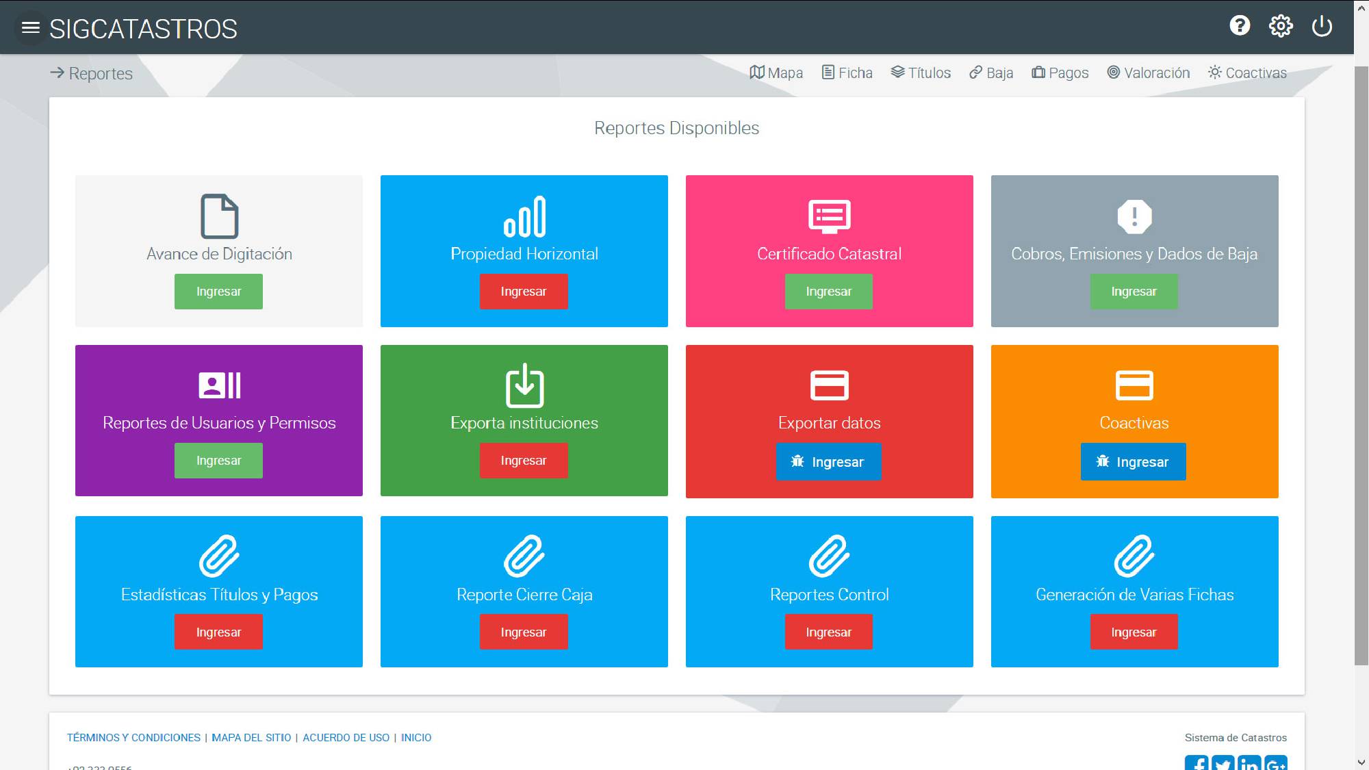Open Valoración in the top navigation
The width and height of the screenshot is (1369, 770).
pos(1149,73)
